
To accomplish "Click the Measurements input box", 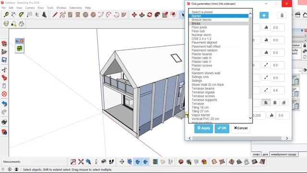I will (x=44, y=161).
